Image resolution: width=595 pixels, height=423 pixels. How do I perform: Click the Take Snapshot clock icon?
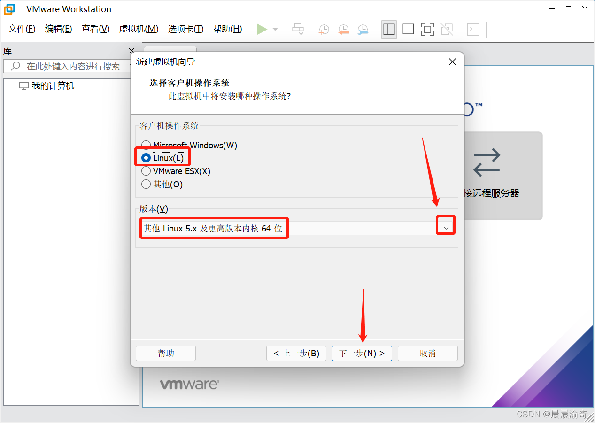coord(324,30)
